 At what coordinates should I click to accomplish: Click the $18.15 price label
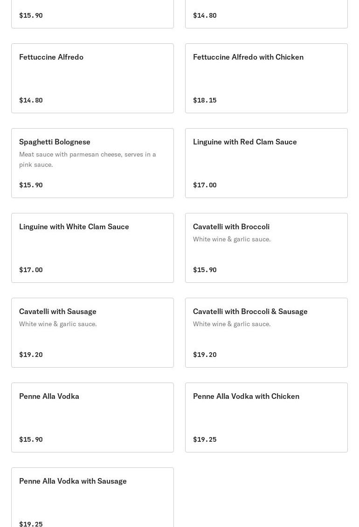[x=205, y=100]
